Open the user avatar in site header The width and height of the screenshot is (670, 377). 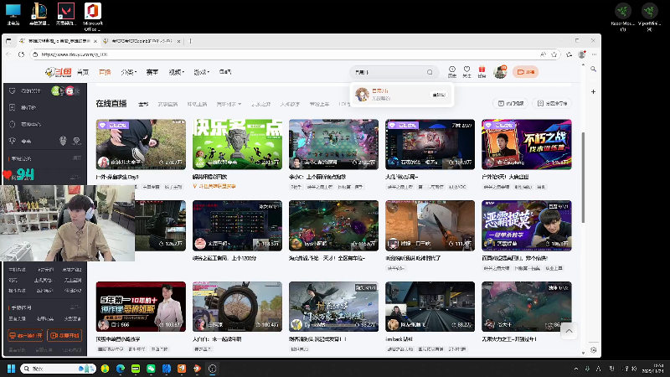pyautogui.click(x=499, y=72)
